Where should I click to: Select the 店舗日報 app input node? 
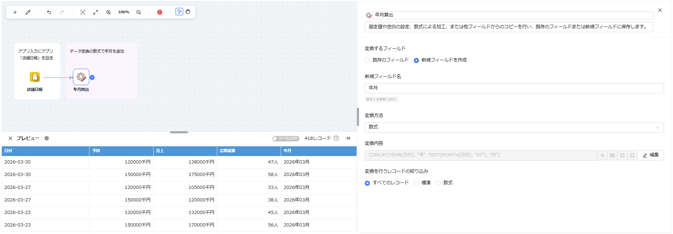[x=35, y=77]
